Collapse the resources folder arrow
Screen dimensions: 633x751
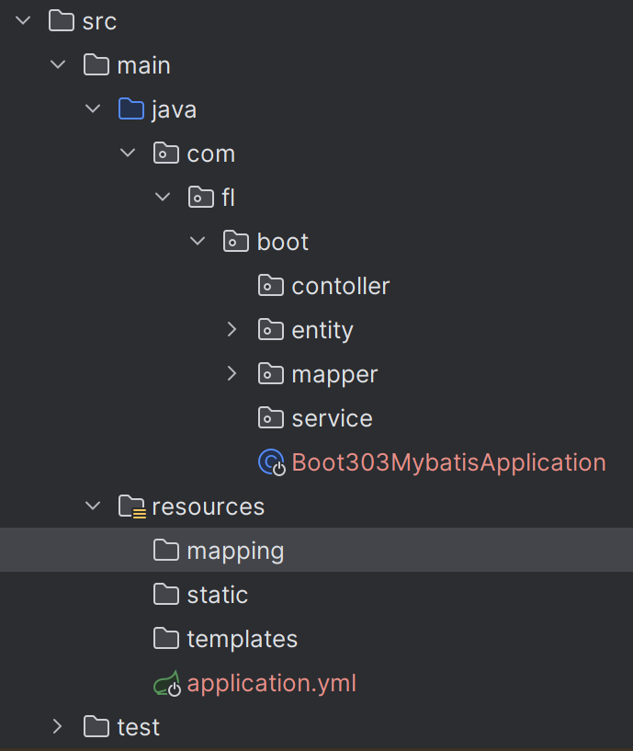[93, 506]
